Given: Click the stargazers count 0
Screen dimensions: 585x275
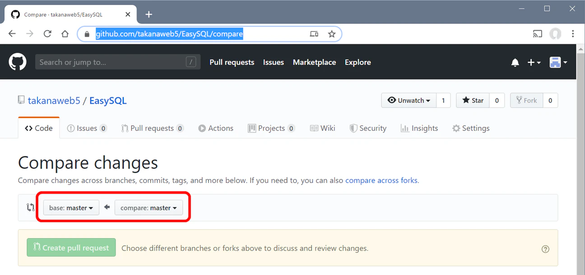Looking at the screenshot, I should pos(497,101).
